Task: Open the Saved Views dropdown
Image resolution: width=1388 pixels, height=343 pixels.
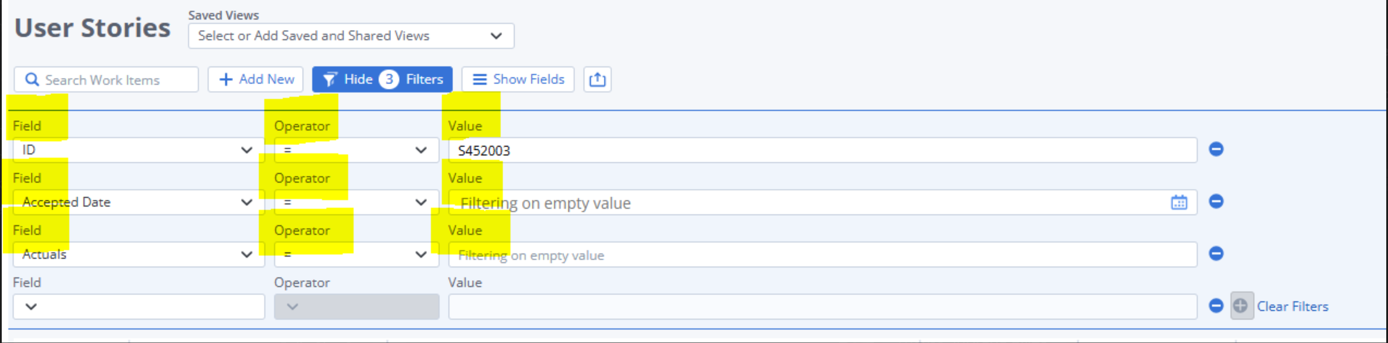Action: point(351,36)
